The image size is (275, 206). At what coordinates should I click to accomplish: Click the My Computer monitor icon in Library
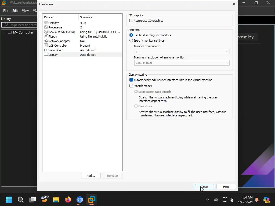tap(10, 32)
